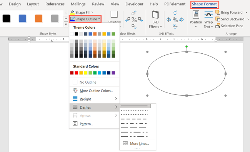250x152 pixels.
Task: Open the Review tab
Action: click(x=98, y=4)
